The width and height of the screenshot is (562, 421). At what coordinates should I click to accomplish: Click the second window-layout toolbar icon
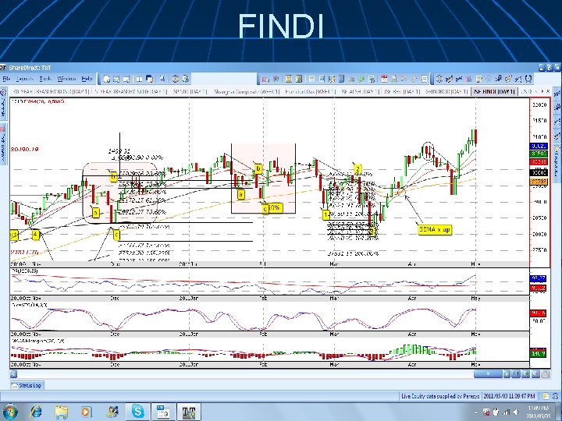click(x=116, y=79)
